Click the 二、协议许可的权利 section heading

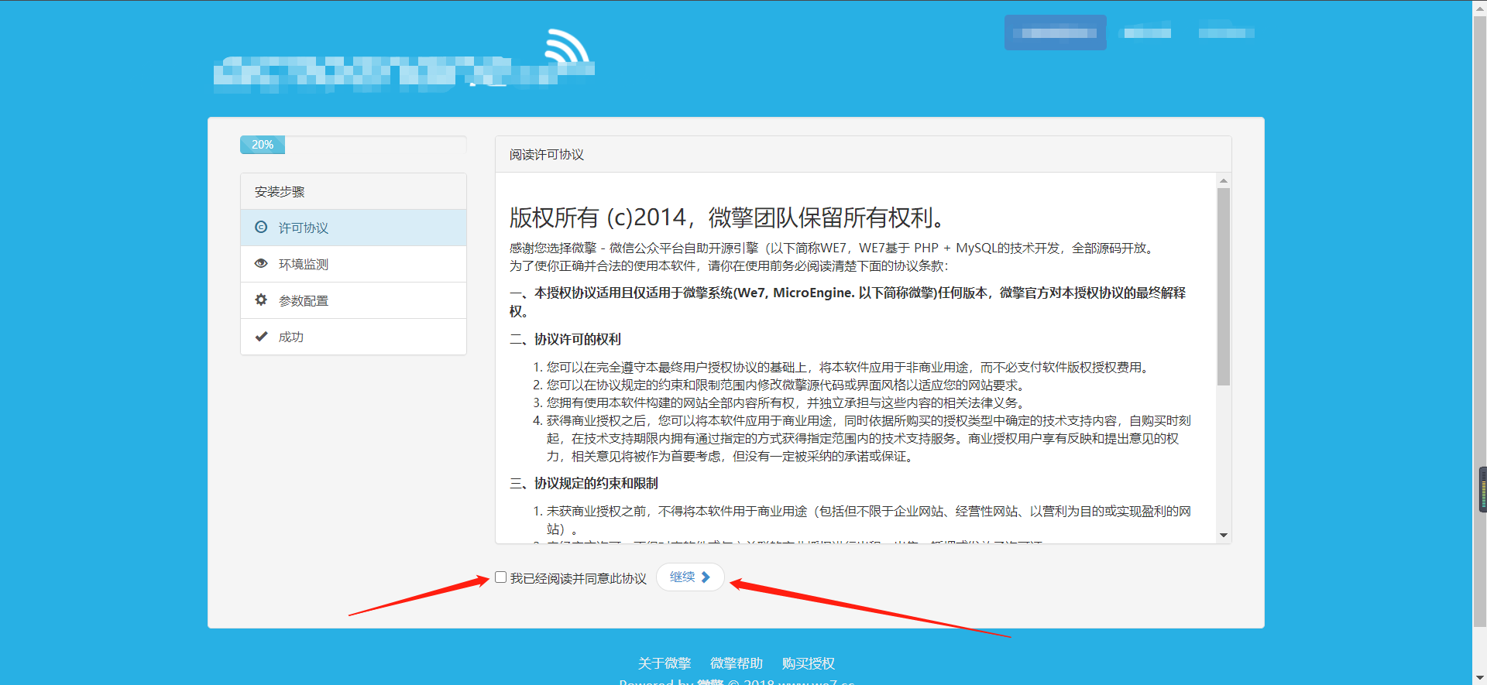click(565, 339)
